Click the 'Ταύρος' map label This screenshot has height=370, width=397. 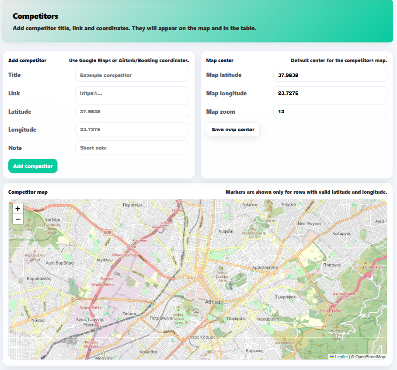[129, 314]
